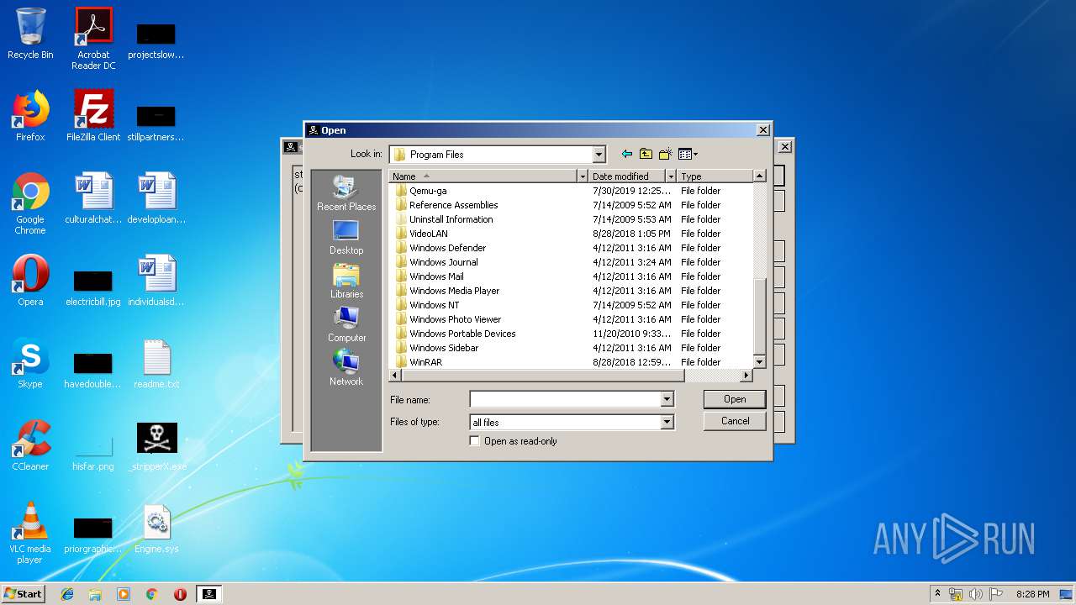Select the electricbill.jpg desktop file

coord(93,287)
